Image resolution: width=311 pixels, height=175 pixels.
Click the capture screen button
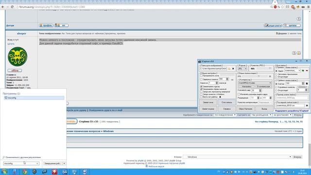pyautogui.click(x=208, y=109)
